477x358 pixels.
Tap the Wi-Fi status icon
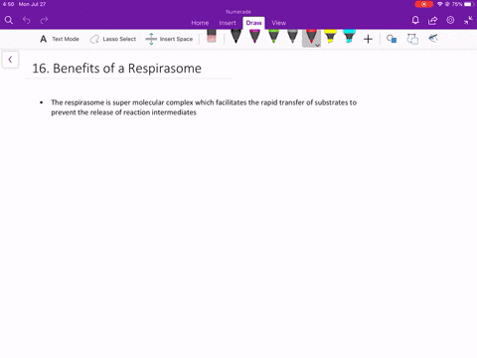[x=439, y=4]
